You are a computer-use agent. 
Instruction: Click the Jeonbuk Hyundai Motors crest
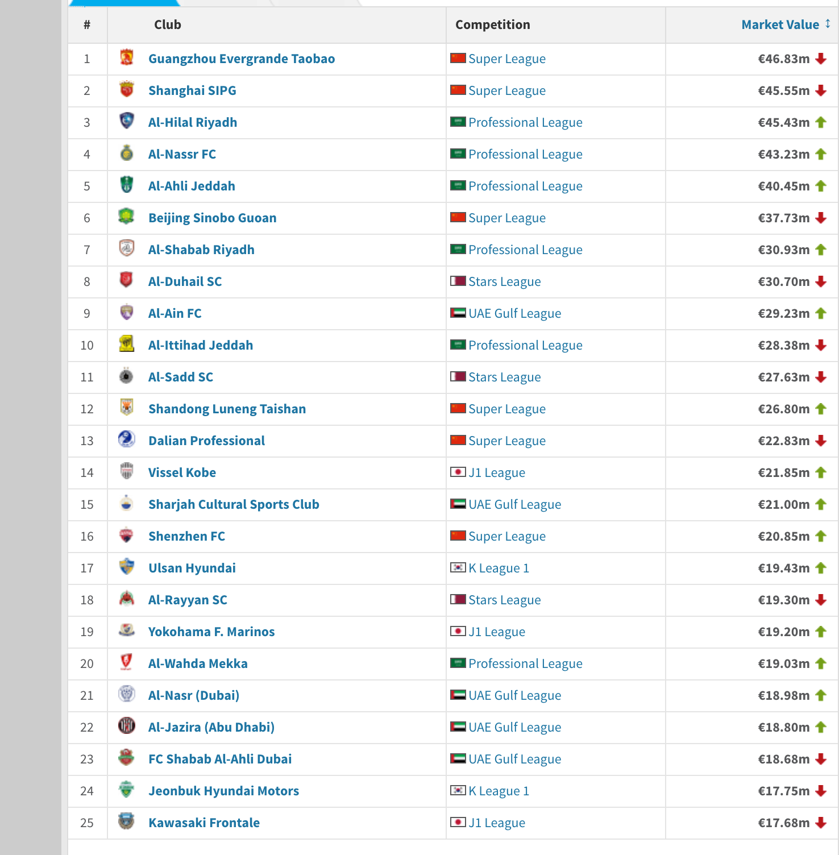(127, 790)
